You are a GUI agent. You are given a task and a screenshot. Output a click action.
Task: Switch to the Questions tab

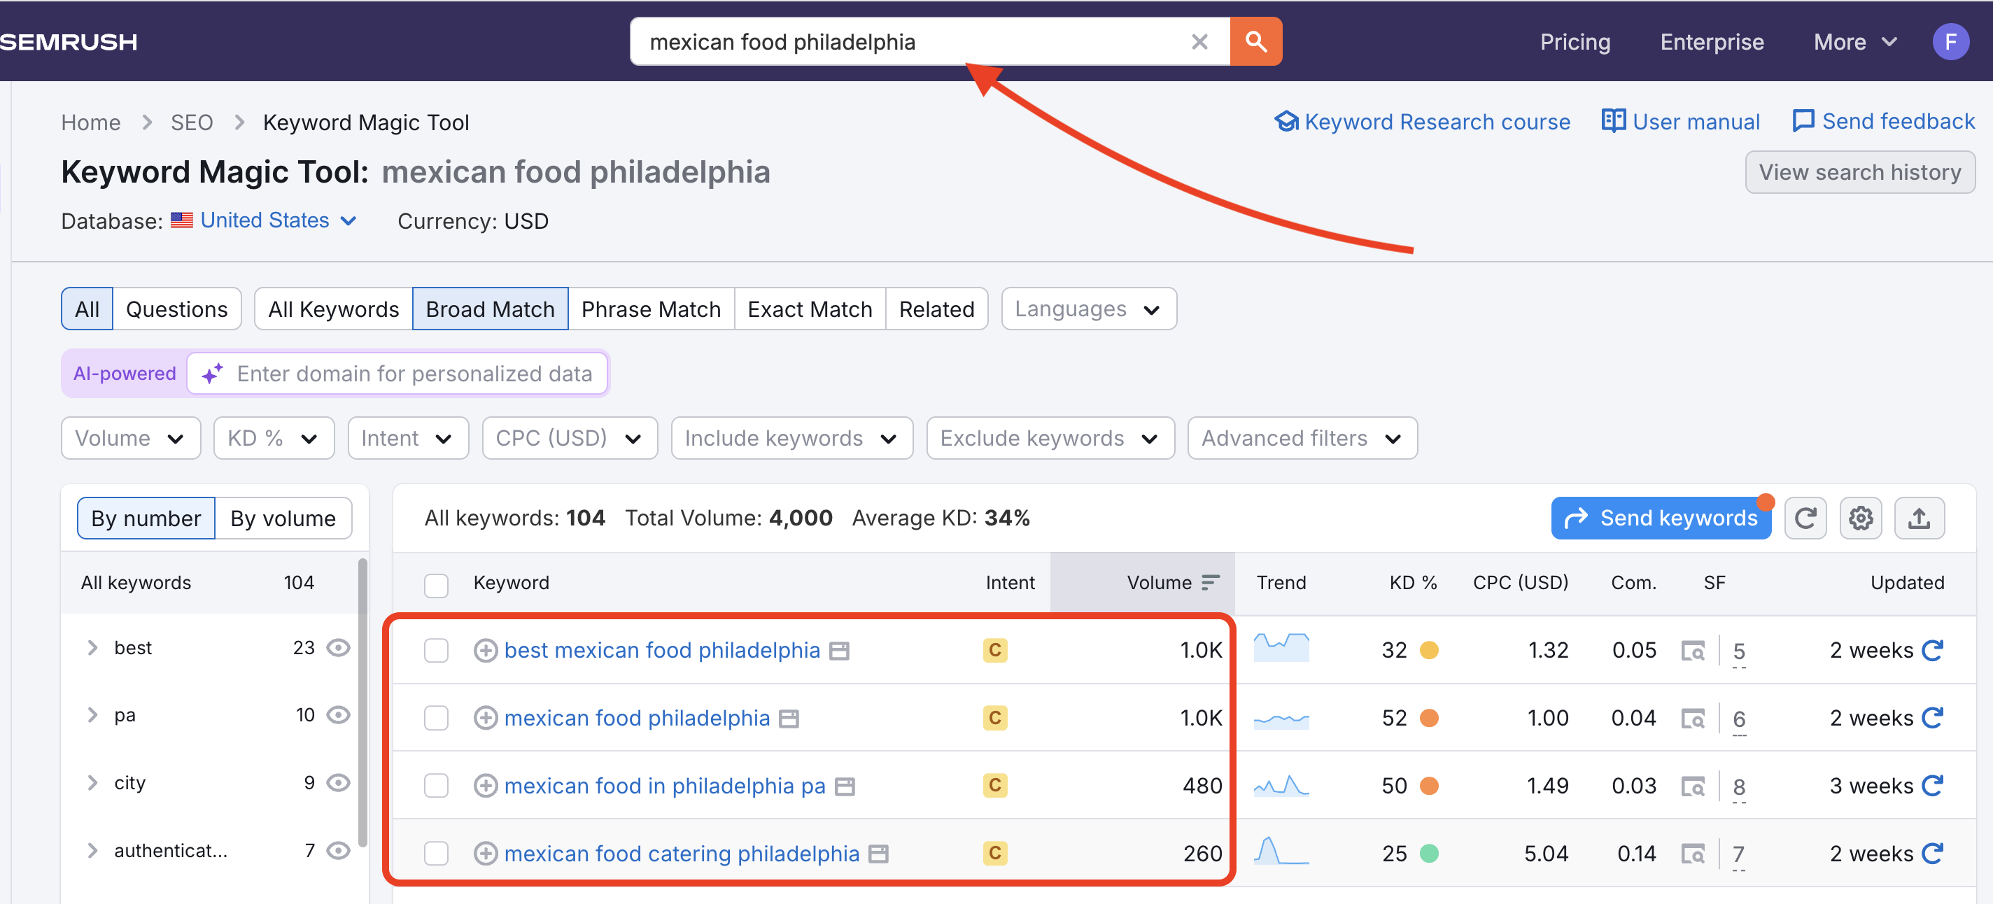point(177,309)
